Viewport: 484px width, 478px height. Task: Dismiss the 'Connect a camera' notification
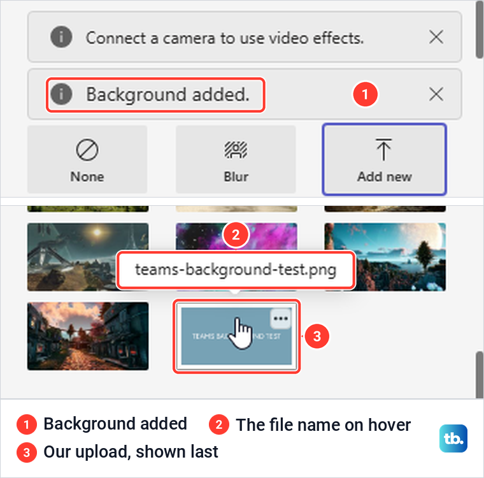436,38
